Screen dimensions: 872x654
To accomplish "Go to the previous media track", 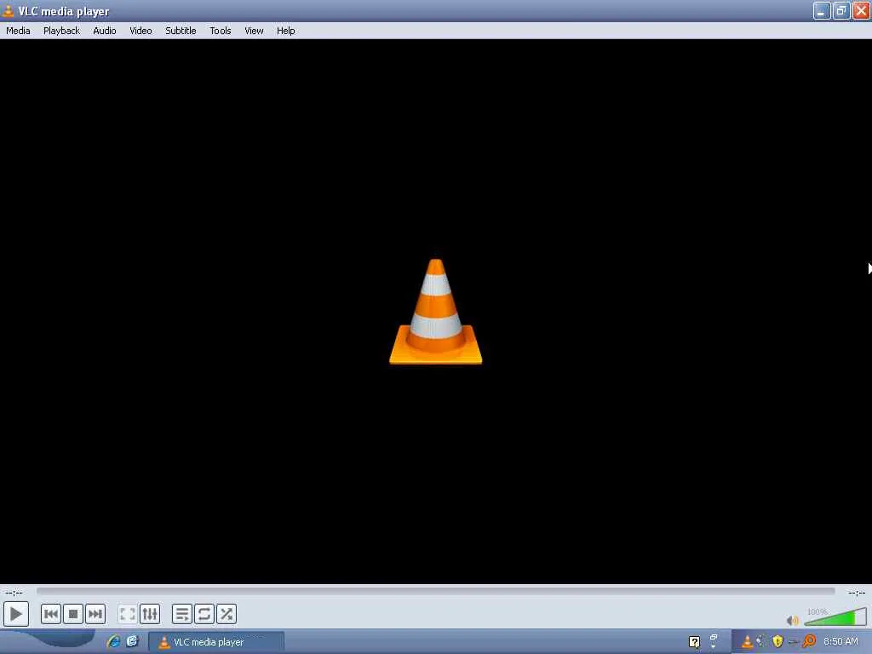I will (x=50, y=614).
